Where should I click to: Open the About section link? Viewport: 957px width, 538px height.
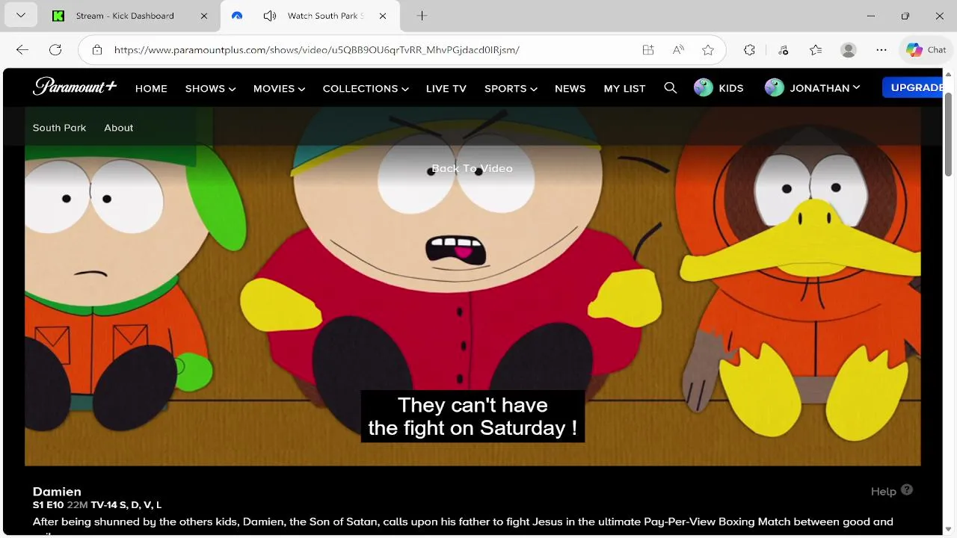point(119,128)
